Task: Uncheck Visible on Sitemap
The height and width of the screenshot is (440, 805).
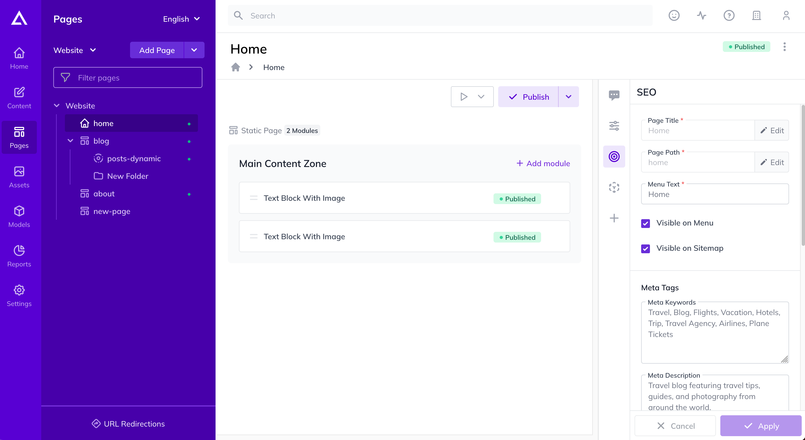Action: (646, 249)
